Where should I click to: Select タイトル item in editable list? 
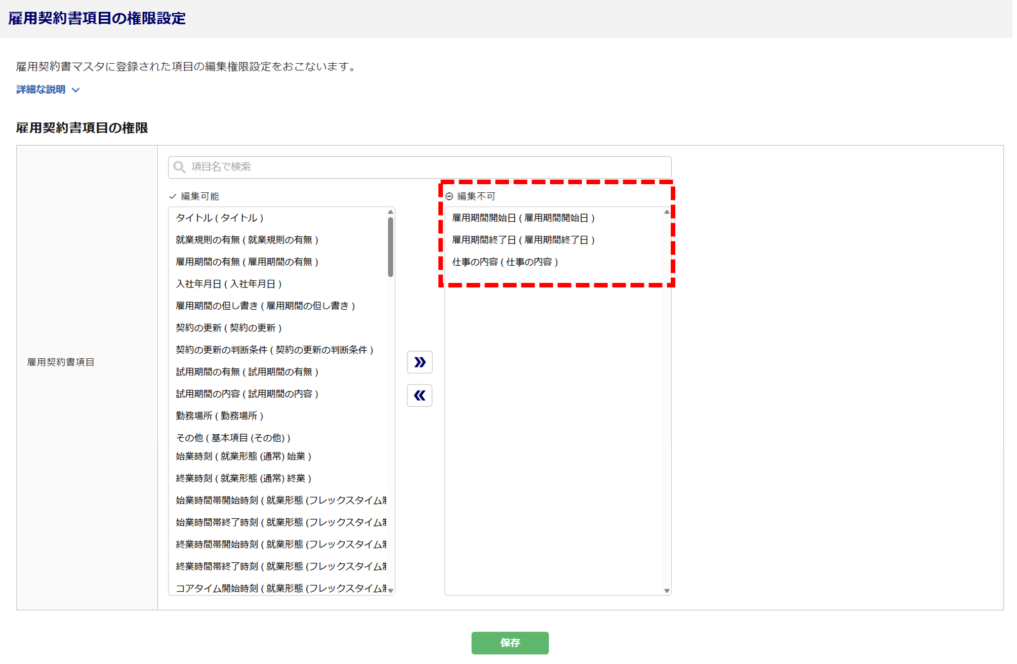(x=220, y=218)
